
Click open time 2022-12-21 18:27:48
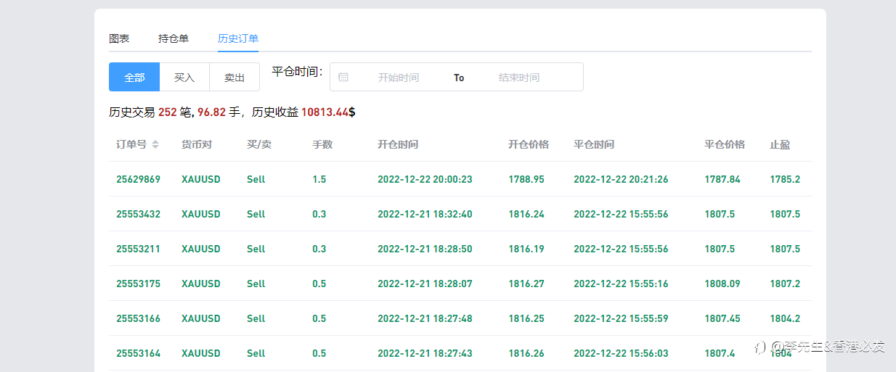pyautogui.click(x=425, y=318)
